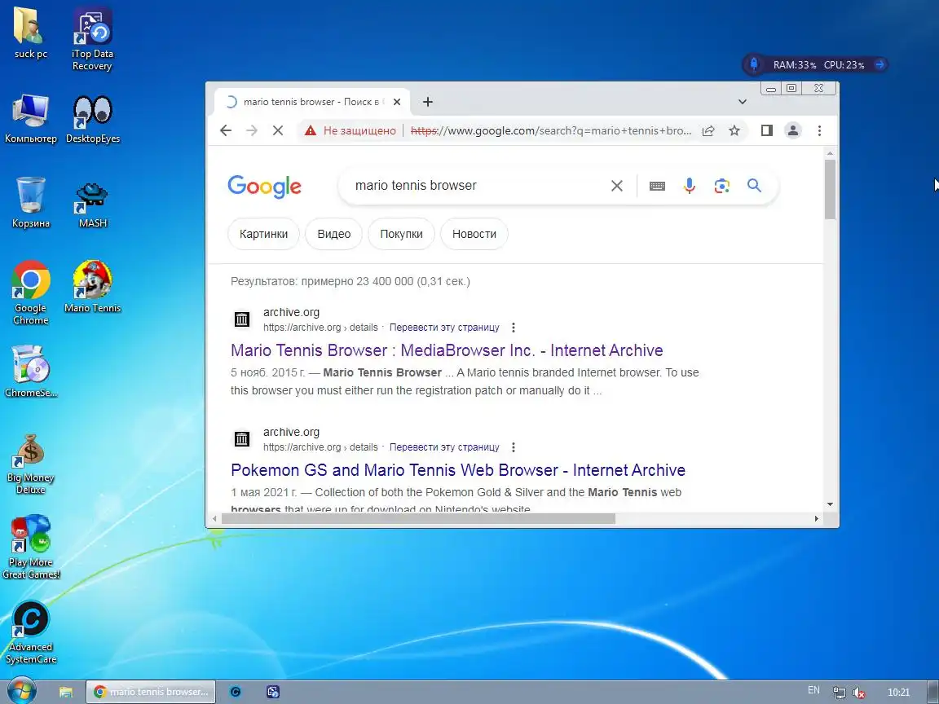Select the MASH desktop shortcut

93,205
